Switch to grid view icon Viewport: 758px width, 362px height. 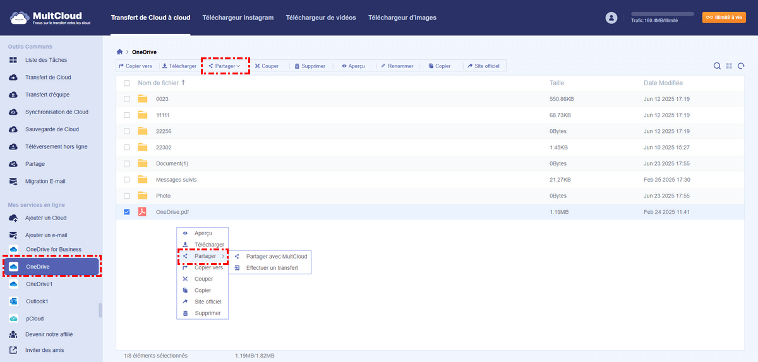tap(729, 66)
